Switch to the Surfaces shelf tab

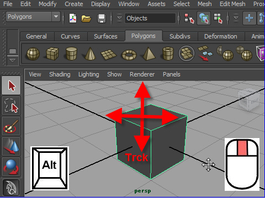tap(105, 36)
